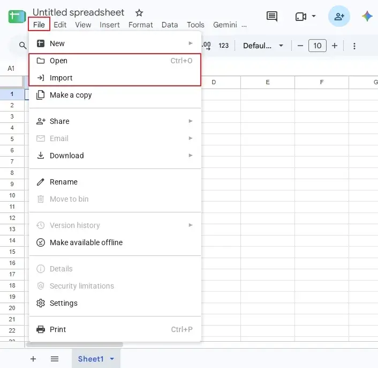Increase font size with plus button

tap(335, 46)
